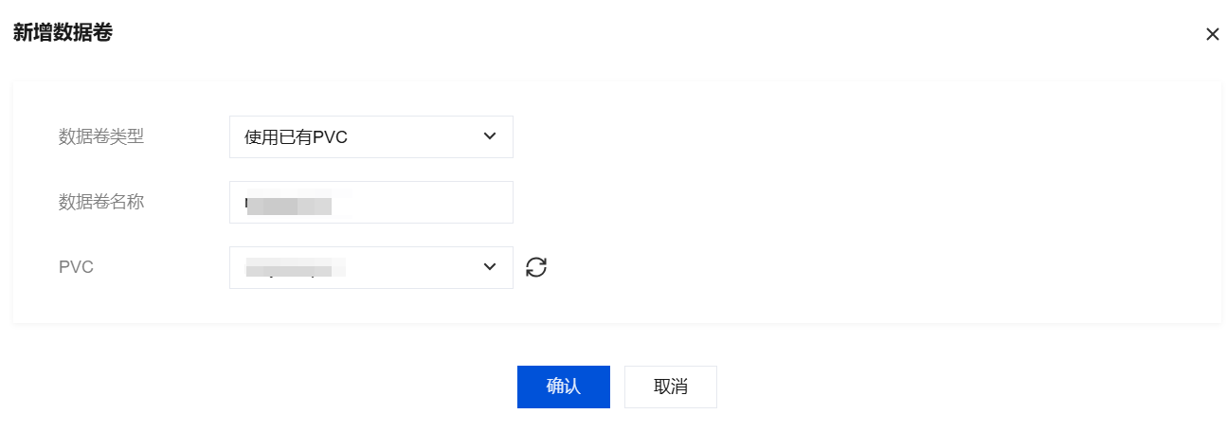This screenshot has height=432, width=1227.
Task: Click blank area right of refresh icon
Action: pyautogui.click(x=853, y=267)
